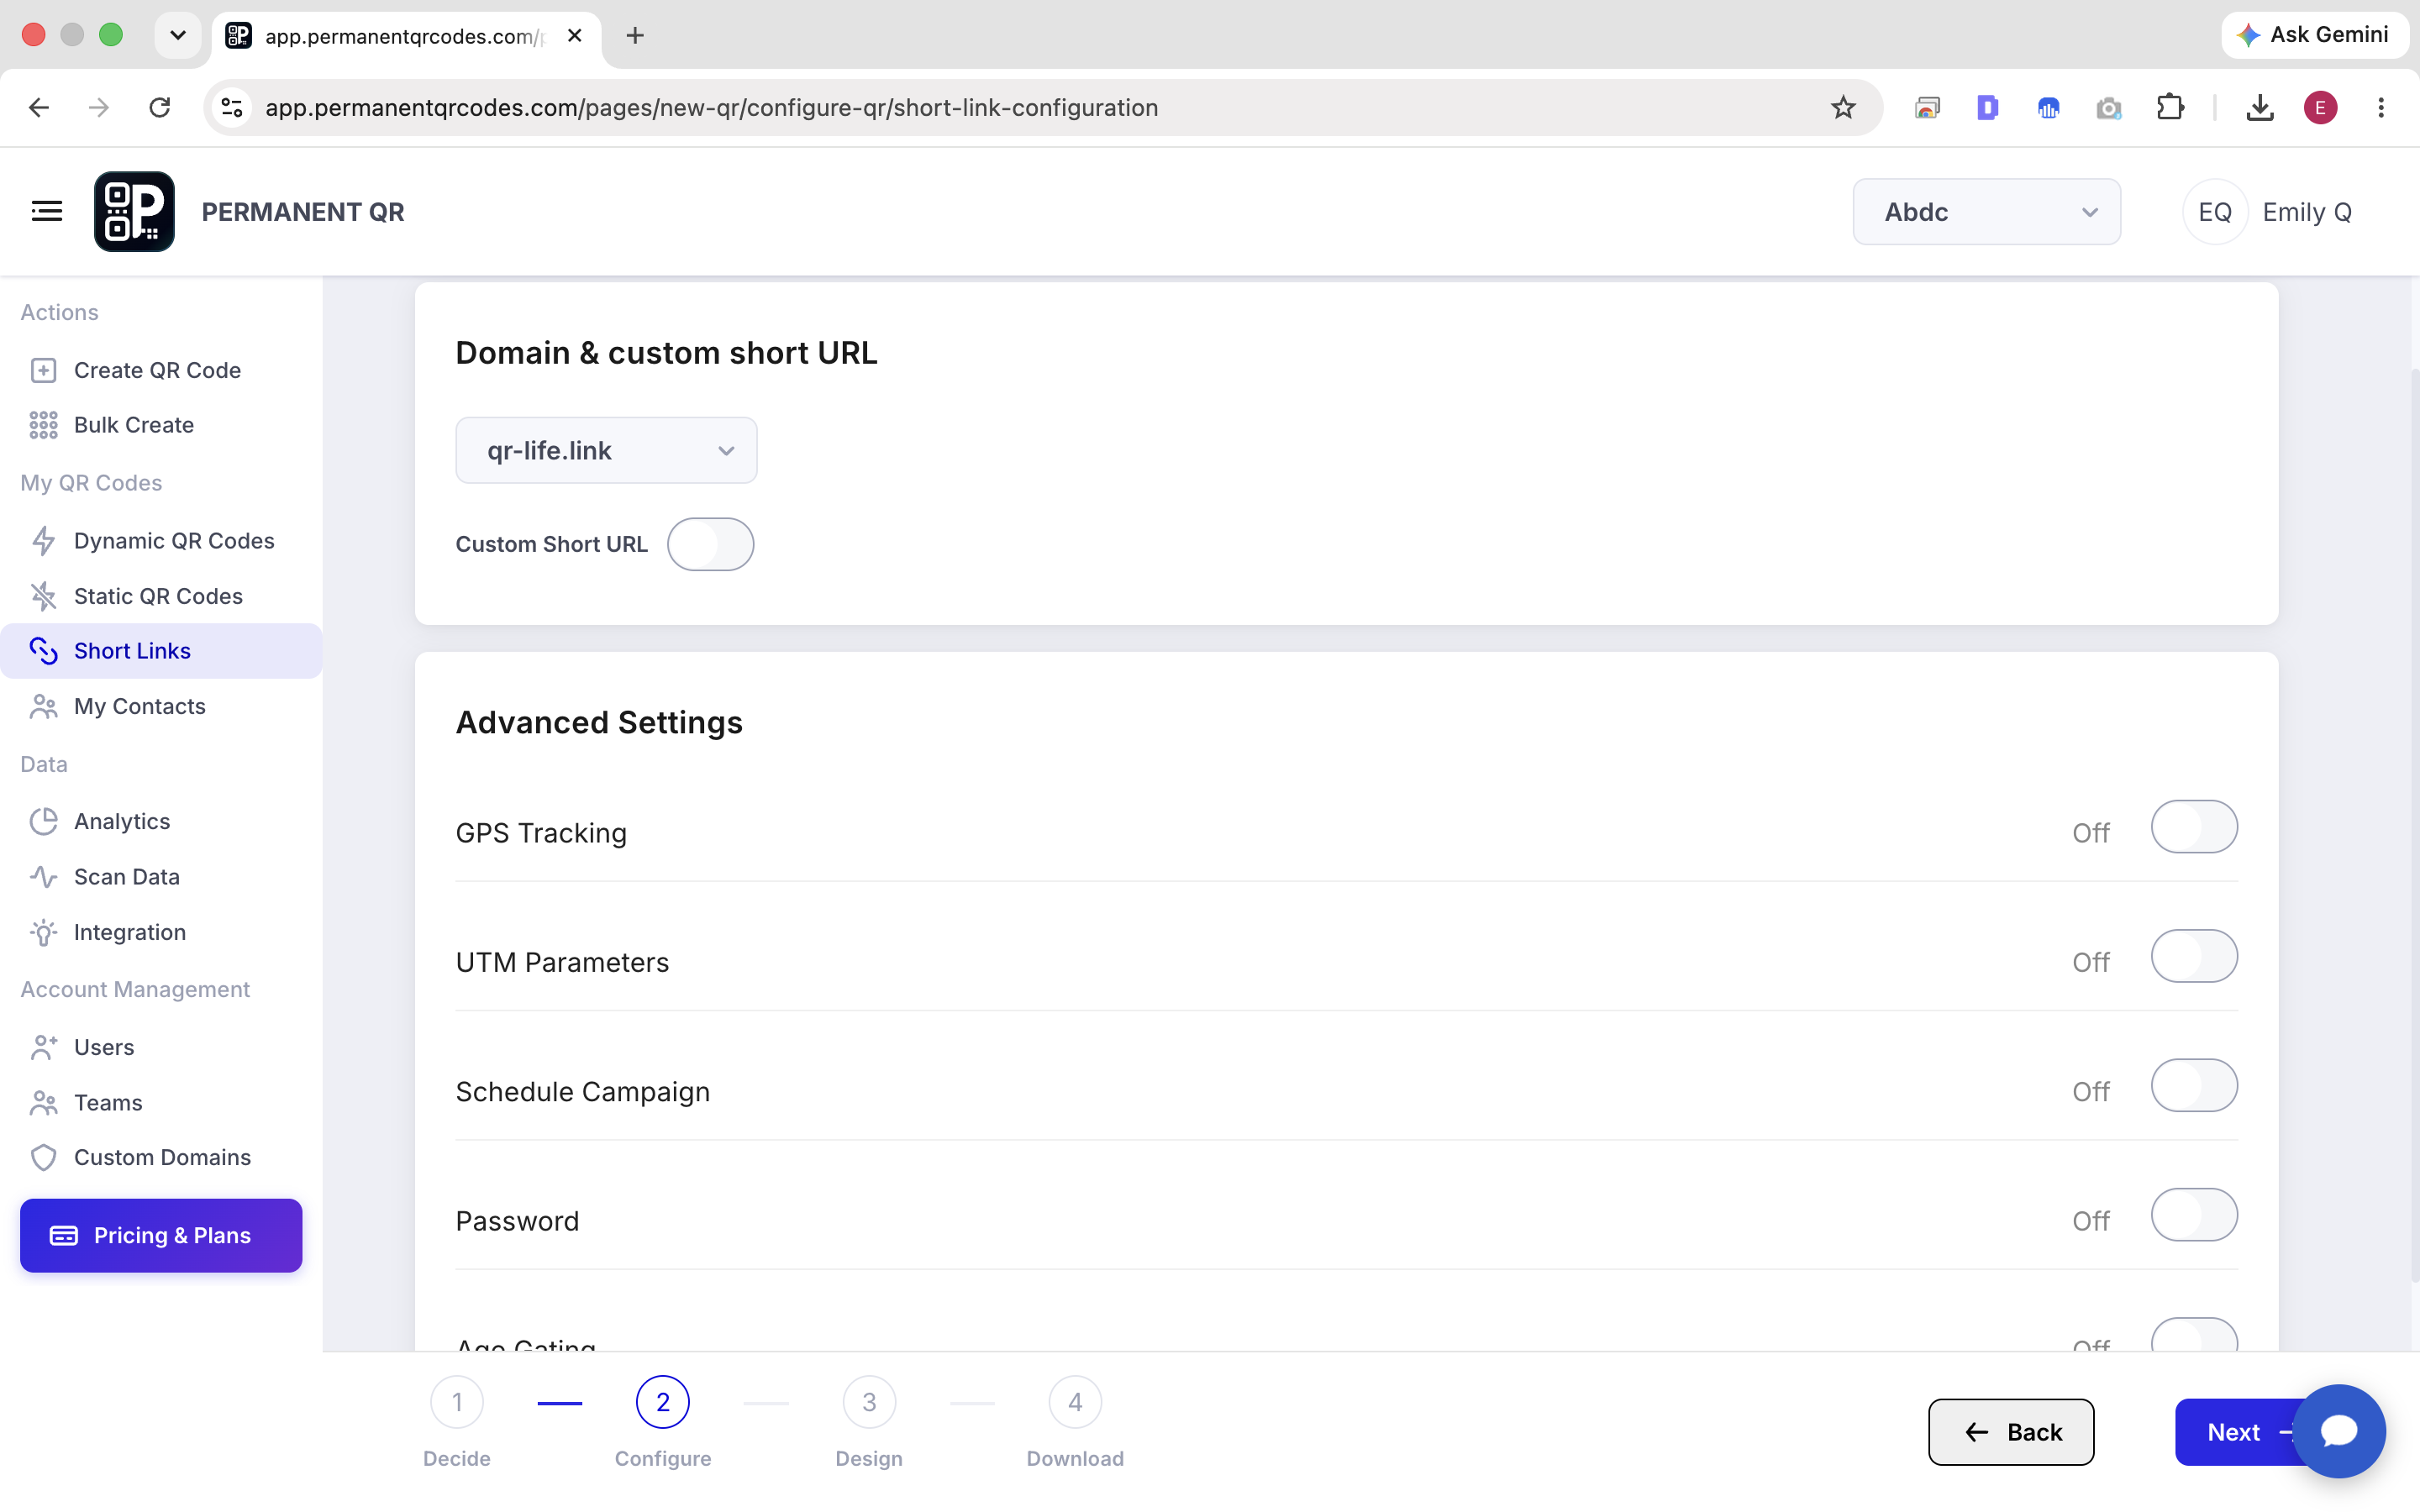The height and width of the screenshot is (1512, 2420).
Task: Open the Abdc workspace dropdown
Action: (x=1986, y=212)
